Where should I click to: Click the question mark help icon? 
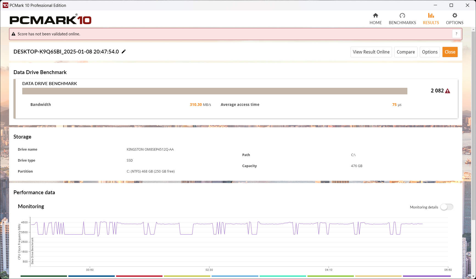click(x=456, y=34)
